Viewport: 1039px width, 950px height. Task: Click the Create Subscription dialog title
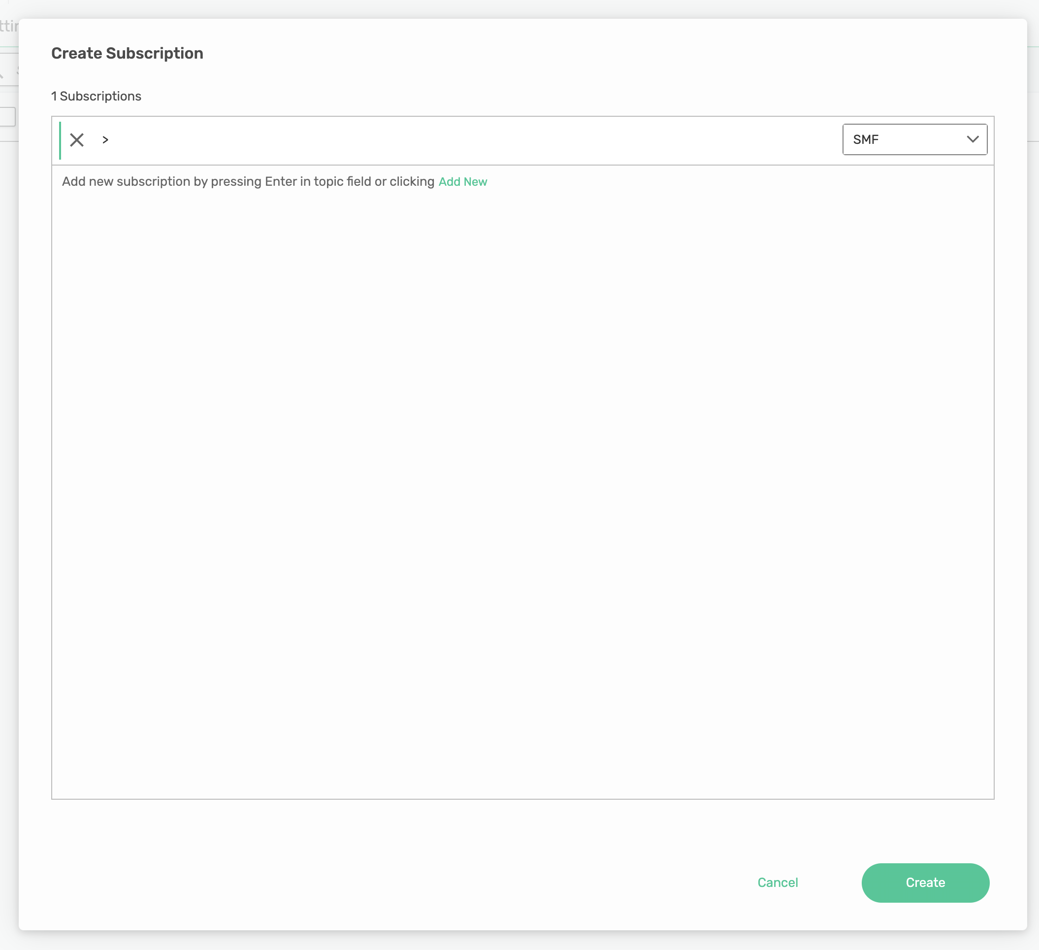coord(127,53)
